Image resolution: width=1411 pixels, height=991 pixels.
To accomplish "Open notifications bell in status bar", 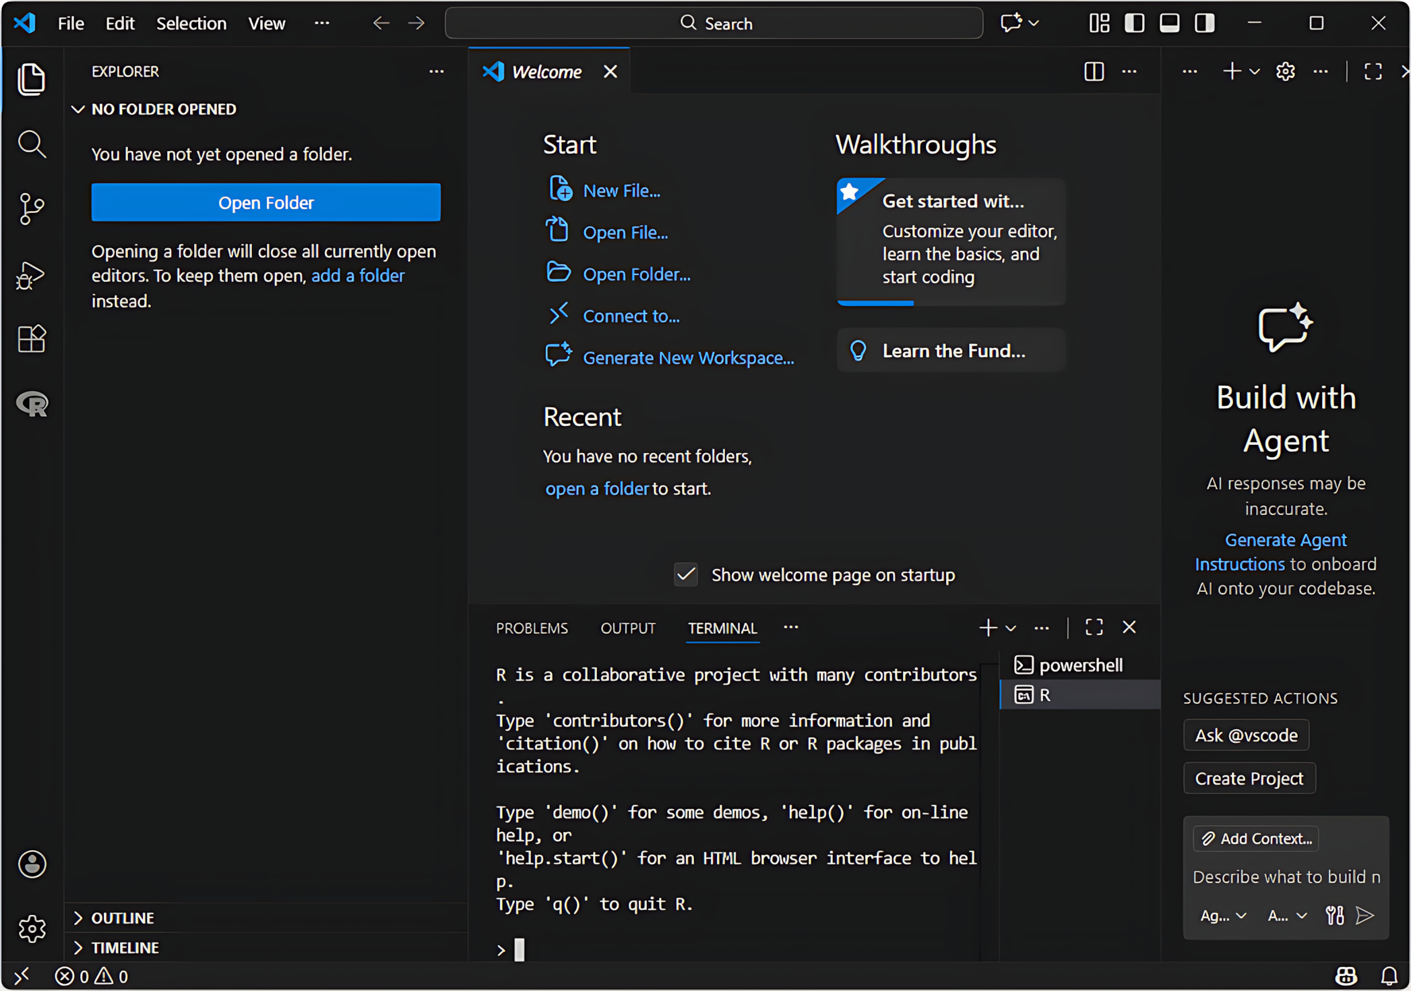I will point(1389,975).
